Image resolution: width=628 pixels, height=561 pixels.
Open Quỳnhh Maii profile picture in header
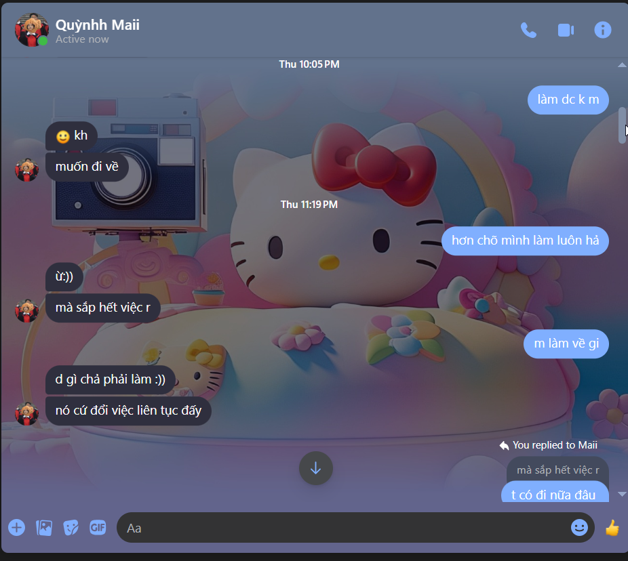tap(31, 30)
